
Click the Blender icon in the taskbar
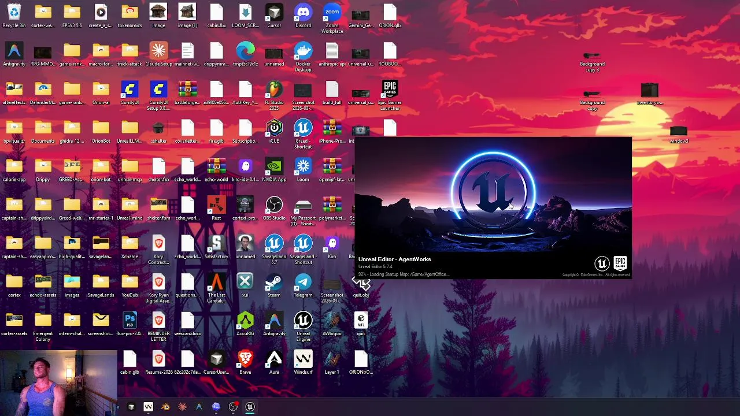pyautogui.click(x=165, y=407)
